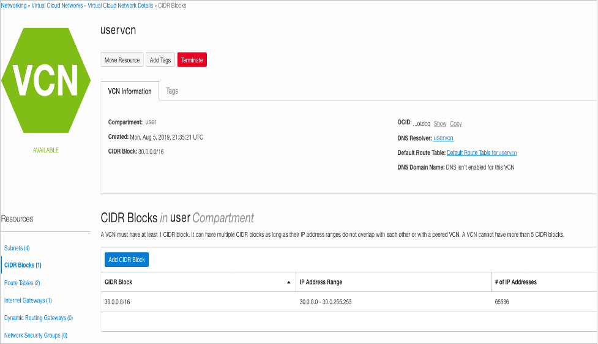Viewport: 598px width, 344px height.
Task: View Network Security Groups resource
Action: pos(36,335)
